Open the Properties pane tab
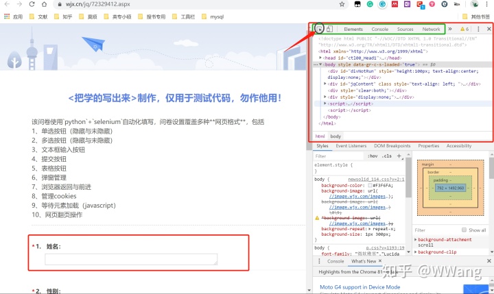Viewport: 494px width, 294px height. click(x=428, y=146)
